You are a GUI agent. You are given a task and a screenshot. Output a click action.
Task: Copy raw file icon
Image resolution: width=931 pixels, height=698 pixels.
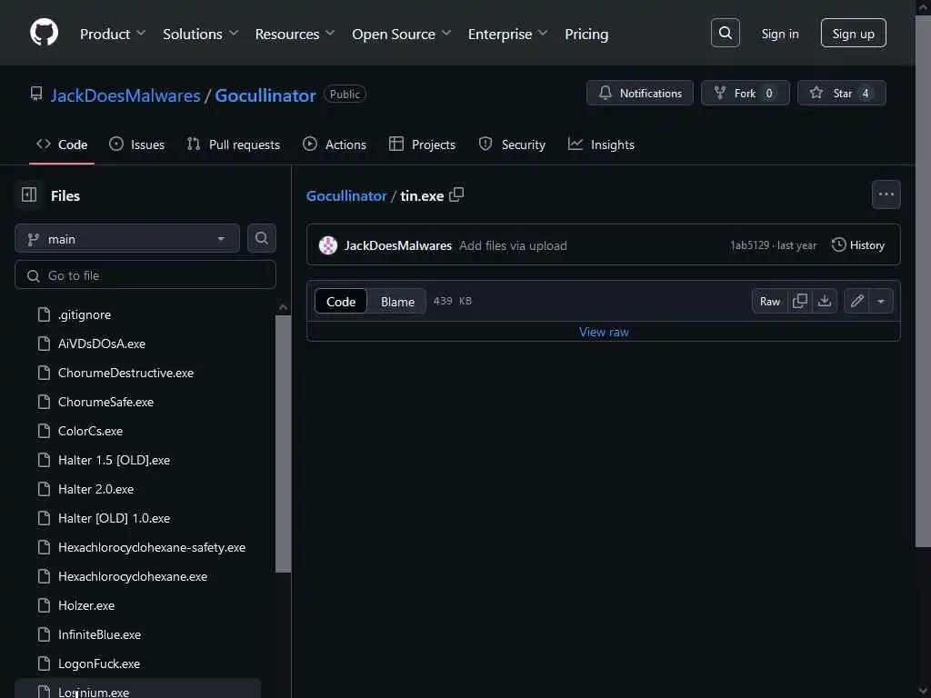800,301
